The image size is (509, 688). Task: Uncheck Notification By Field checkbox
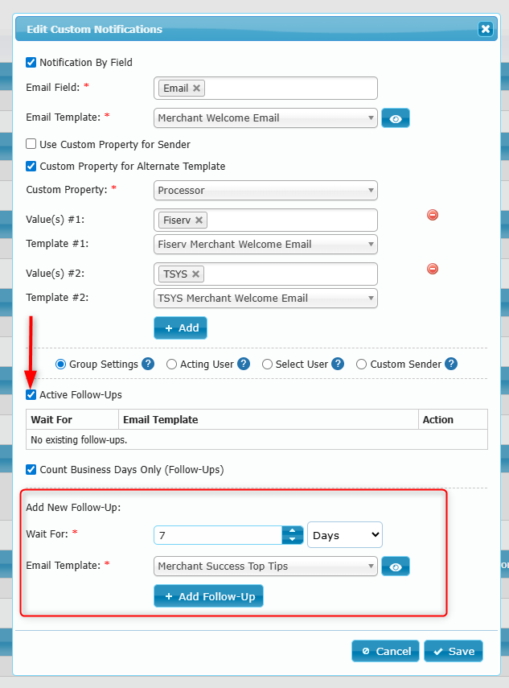click(31, 62)
